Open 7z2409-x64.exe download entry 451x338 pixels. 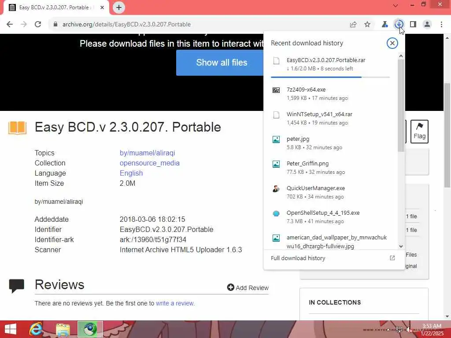330,94
